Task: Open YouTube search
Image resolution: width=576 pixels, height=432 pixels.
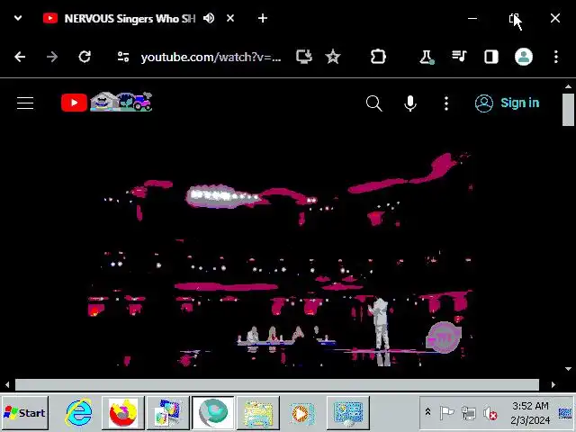Action: [x=374, y=103]
